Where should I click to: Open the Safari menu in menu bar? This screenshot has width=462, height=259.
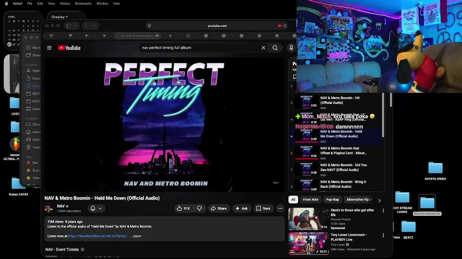pos(17,4)
